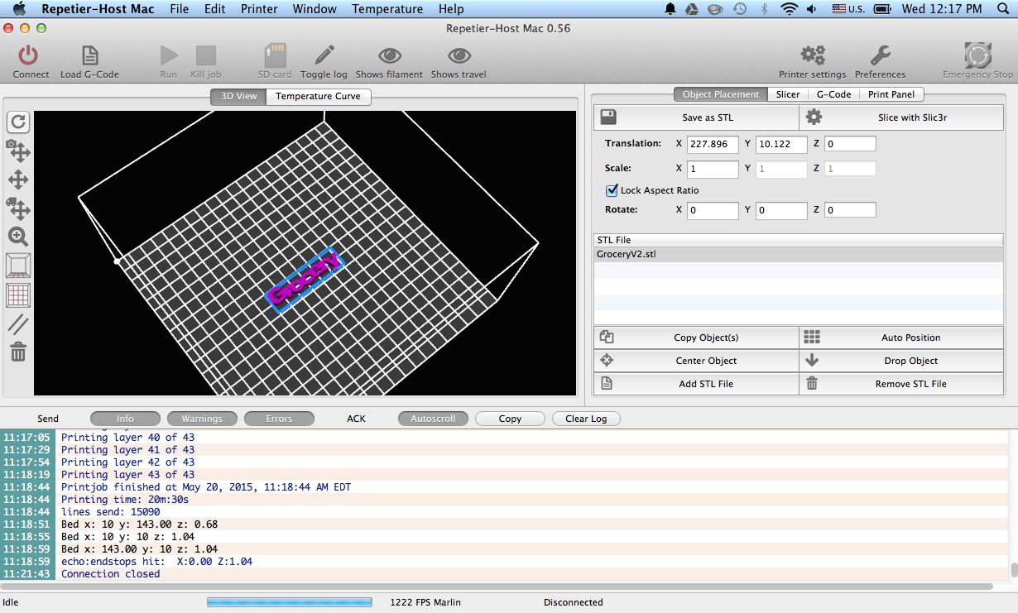Select the move viewpoint arrows tool
This screenshot has height=613, width=1018.
coord(18,180)
